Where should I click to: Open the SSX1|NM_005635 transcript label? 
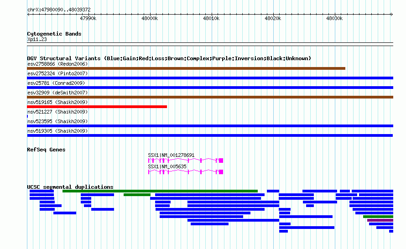point(167,166)
